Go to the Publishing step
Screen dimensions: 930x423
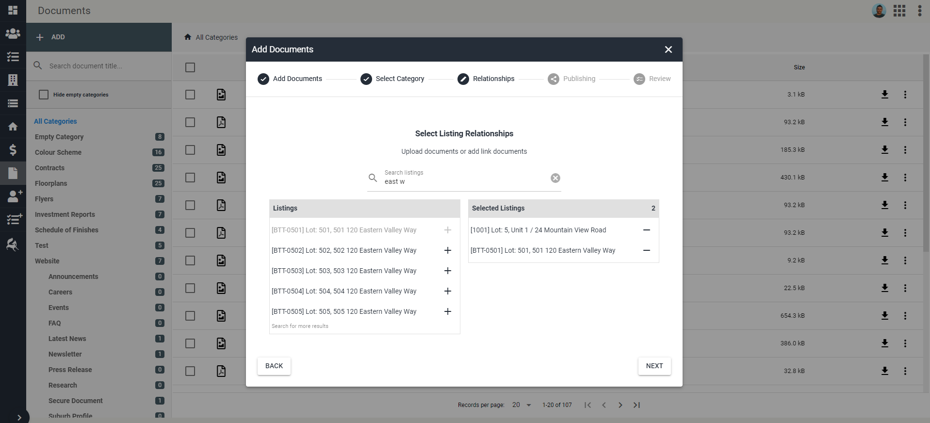571,79
